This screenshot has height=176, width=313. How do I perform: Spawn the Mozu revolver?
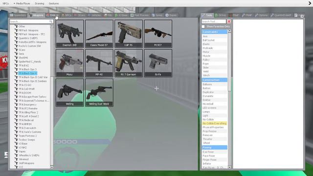click(x=69, y=63)
